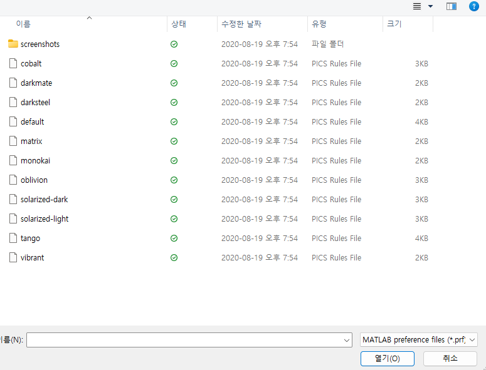Viewport: 486px width, 370px height.
Task: Open the file name history dropdown arrow
Action: [347, 341]
